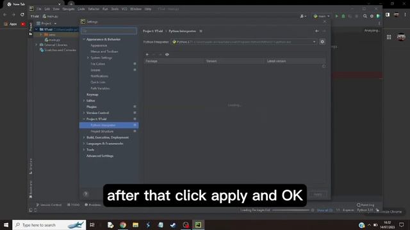
Task: Click the Project: YTvid breadcrumb
Action: point(152,31)
